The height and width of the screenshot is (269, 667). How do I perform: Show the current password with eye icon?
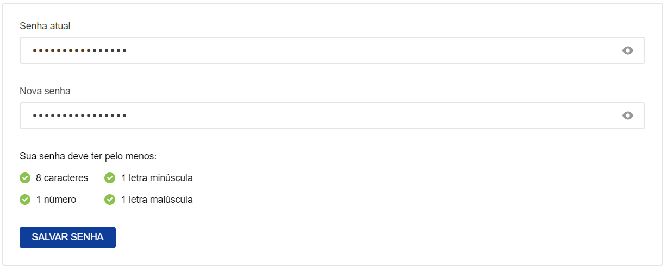[628, 50]
